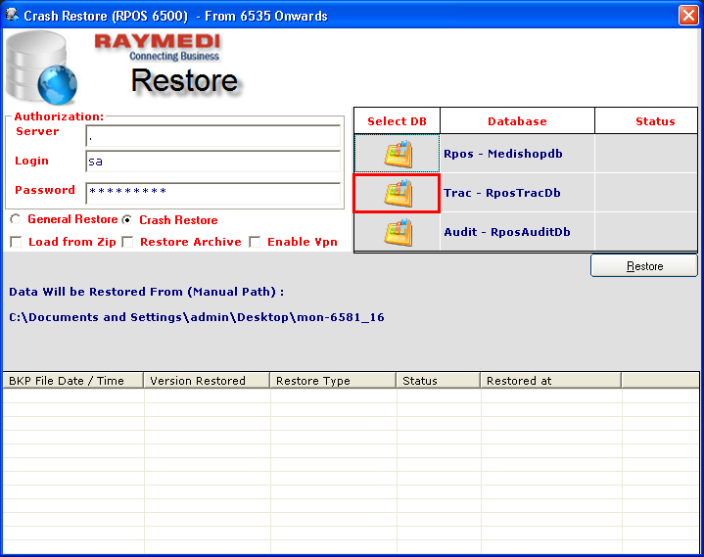The width and height of the screenshot is (704, 557).
Task: Click the Restore Type column header
Action: [x=333, y=381]
